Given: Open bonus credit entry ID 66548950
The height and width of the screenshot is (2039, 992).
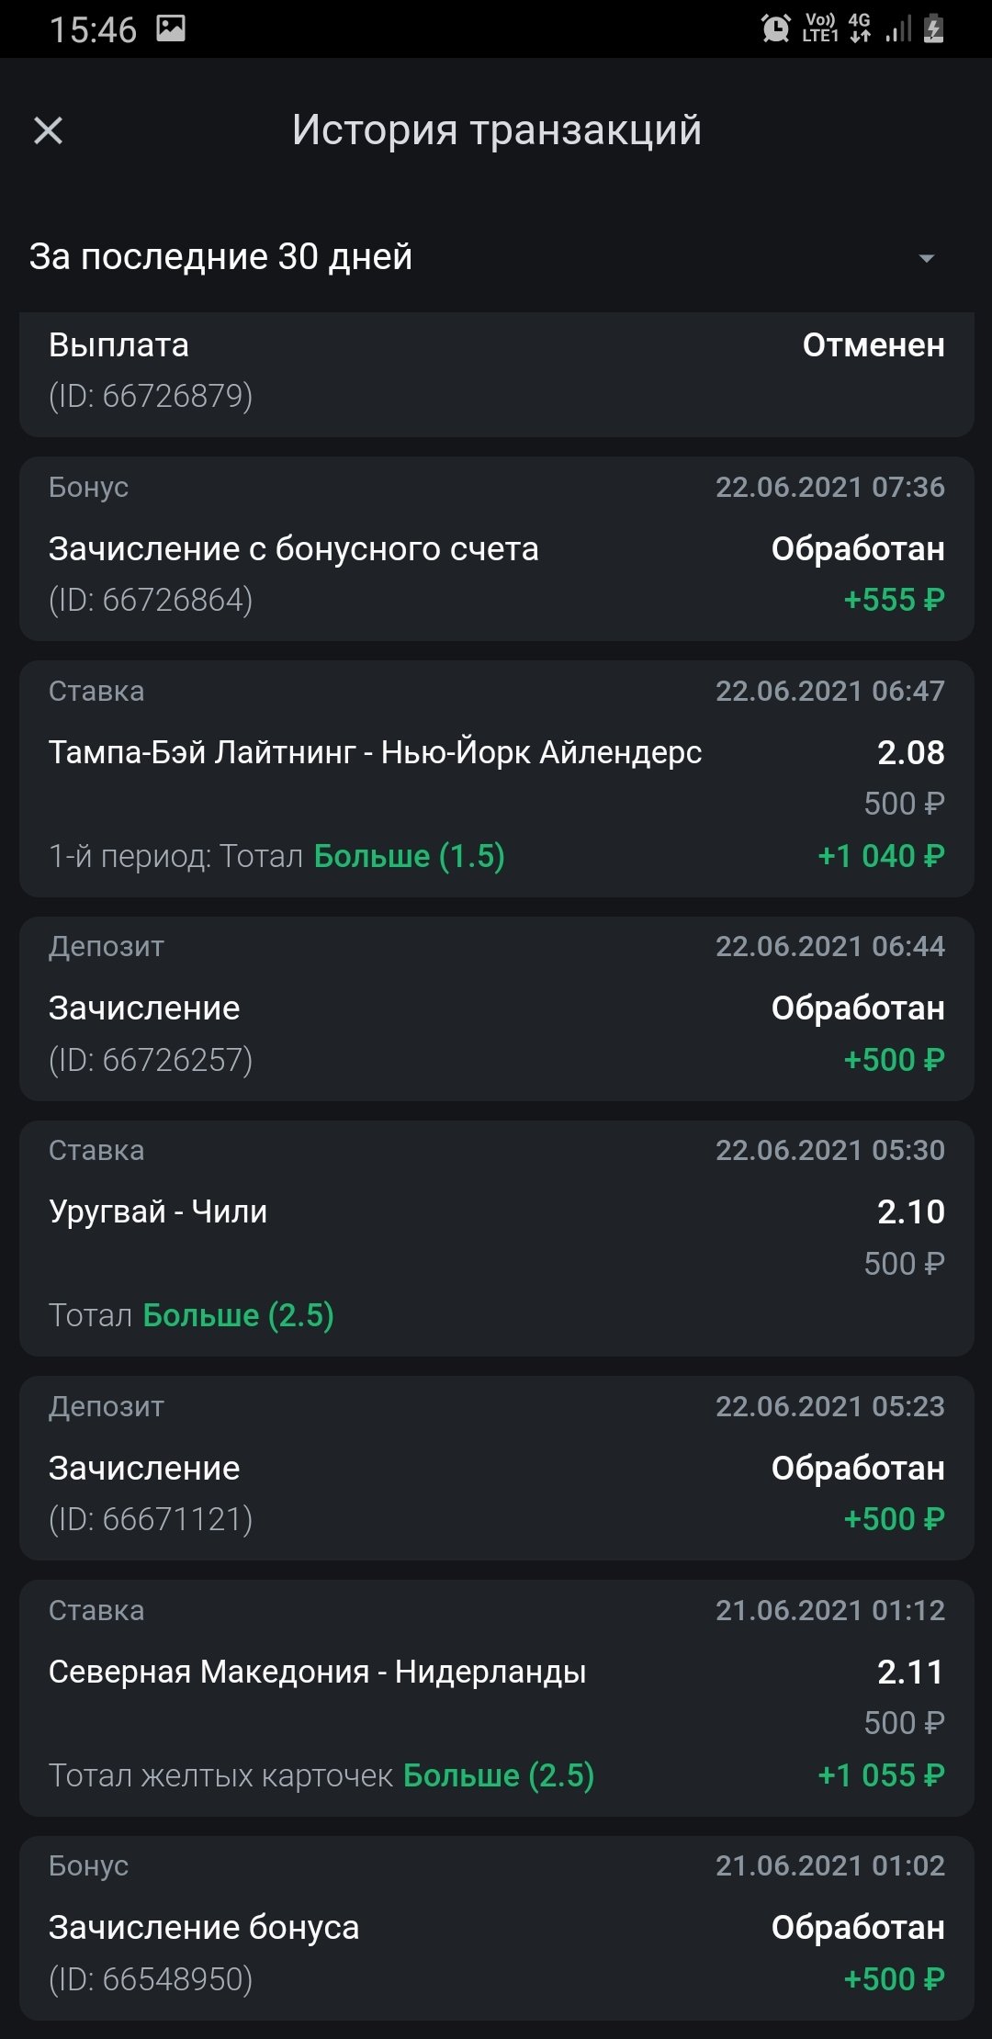Looking at the screenshot, I should coord(496,1927).
